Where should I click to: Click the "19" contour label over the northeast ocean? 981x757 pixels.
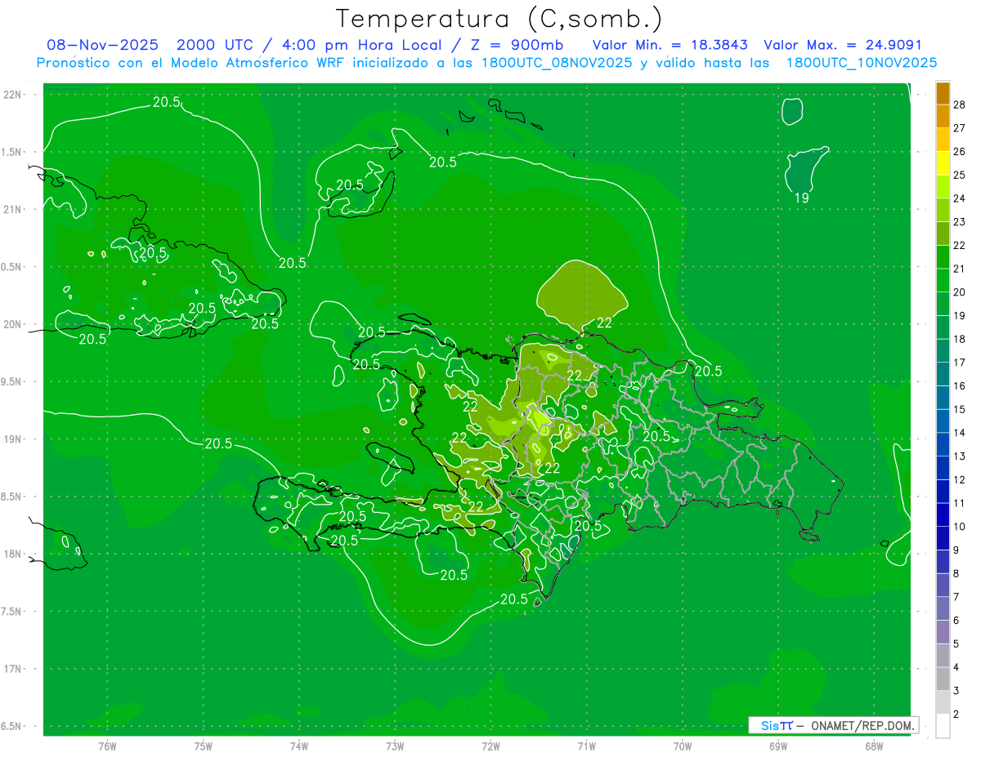pos(802,198)
